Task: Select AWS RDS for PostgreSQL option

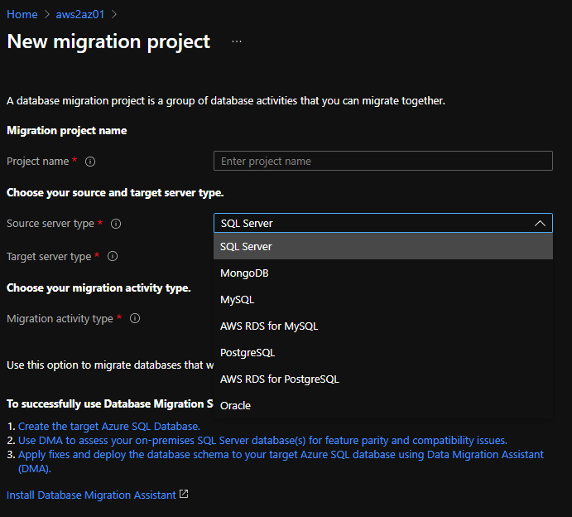Action: coord(280,379)
